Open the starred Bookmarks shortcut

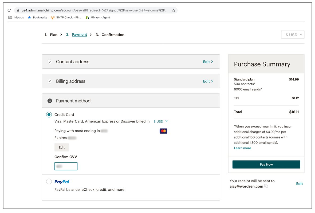coord(38,17)
